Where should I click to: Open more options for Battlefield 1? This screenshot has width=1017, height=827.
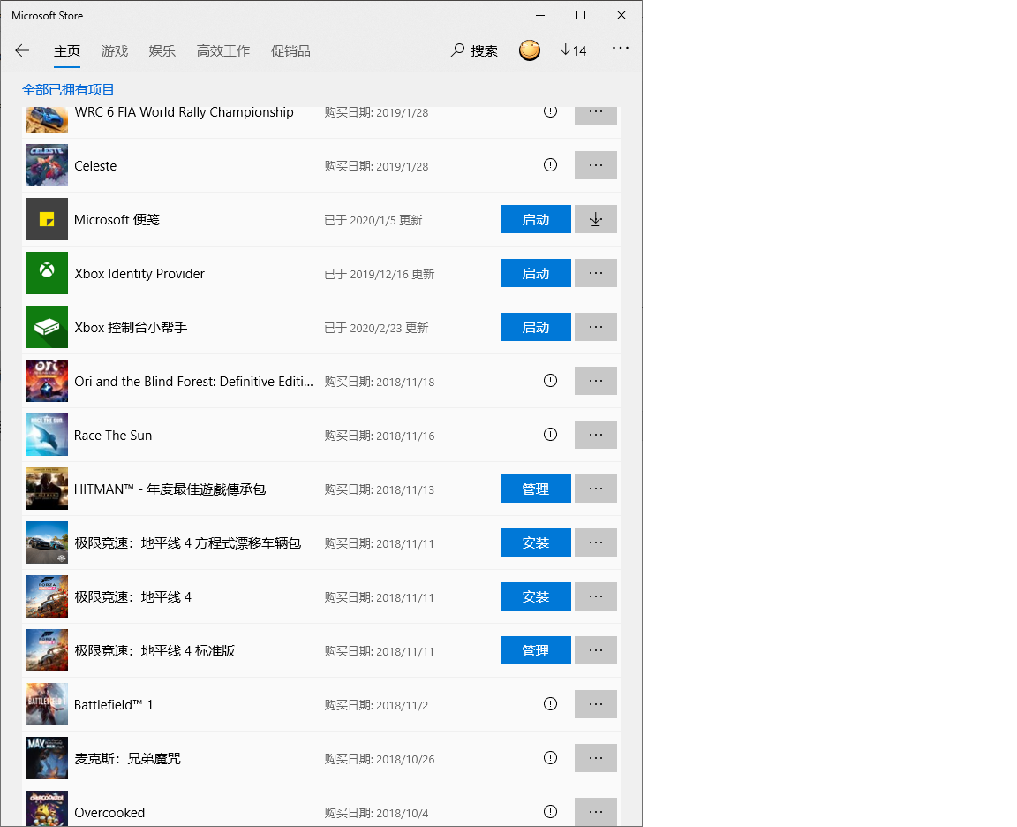595,704
